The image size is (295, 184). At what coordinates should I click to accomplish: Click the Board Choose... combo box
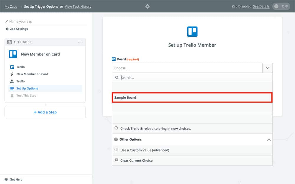(x=187, y=68)
